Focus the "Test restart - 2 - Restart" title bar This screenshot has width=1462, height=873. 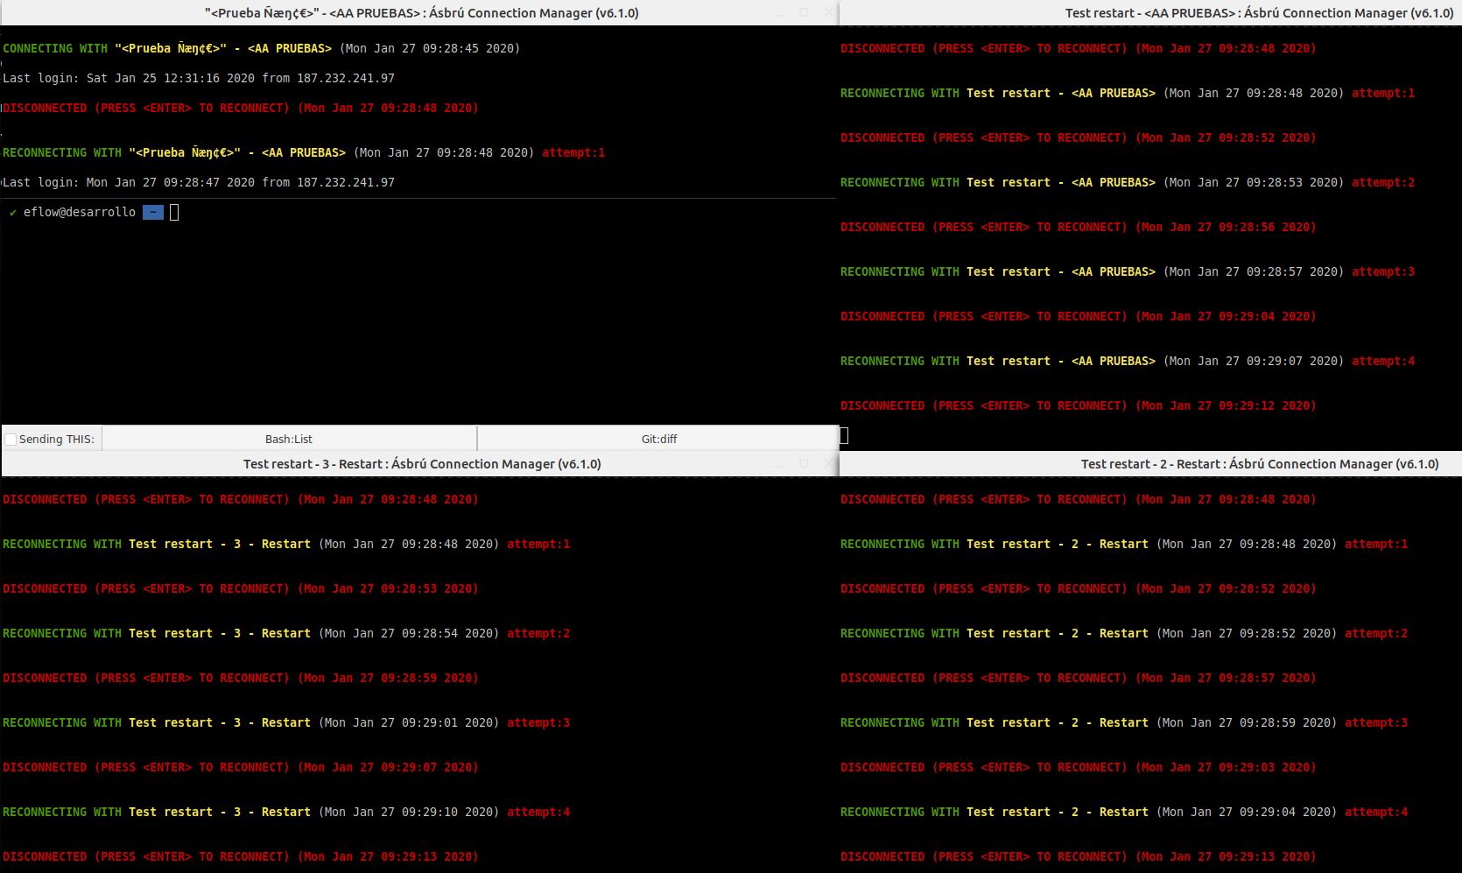click(1261, 464)
